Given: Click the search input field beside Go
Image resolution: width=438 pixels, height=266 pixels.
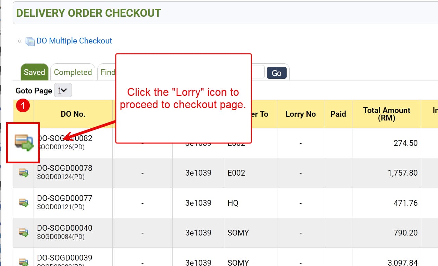Looking at the screenshot, I should click(x=258, y=72).
